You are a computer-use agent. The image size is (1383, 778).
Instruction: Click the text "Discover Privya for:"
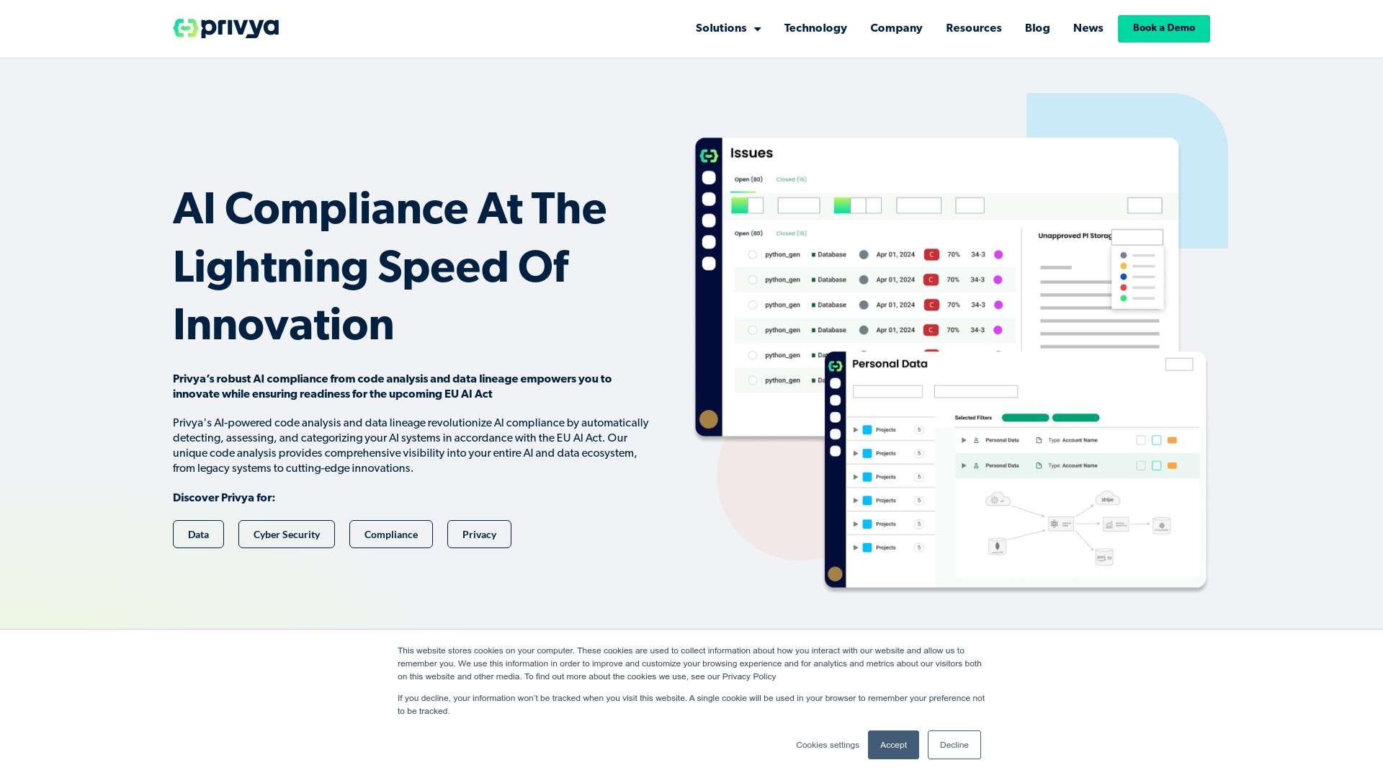[x=224, y=498]
